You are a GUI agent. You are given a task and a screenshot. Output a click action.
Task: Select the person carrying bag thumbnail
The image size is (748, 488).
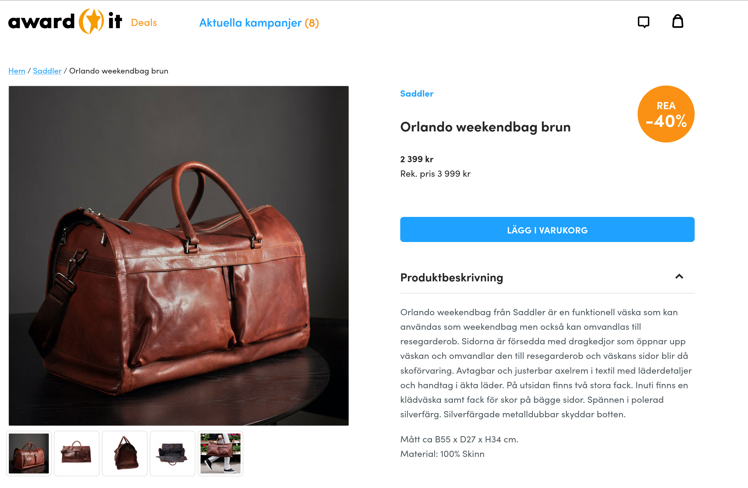(x=220, y=454)
